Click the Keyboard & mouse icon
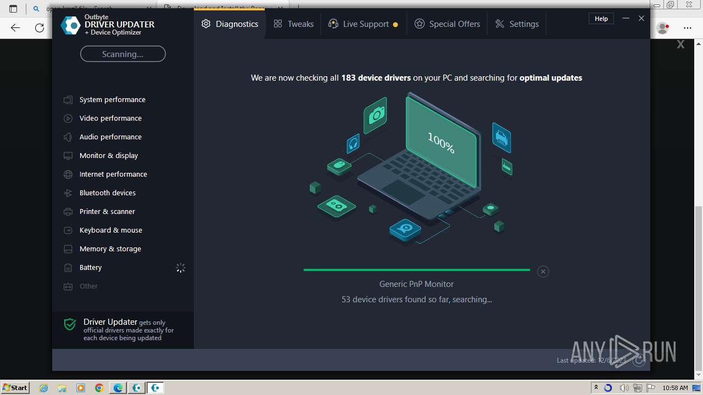This screenshot has width=703, height=395. (x=68, y=230)
